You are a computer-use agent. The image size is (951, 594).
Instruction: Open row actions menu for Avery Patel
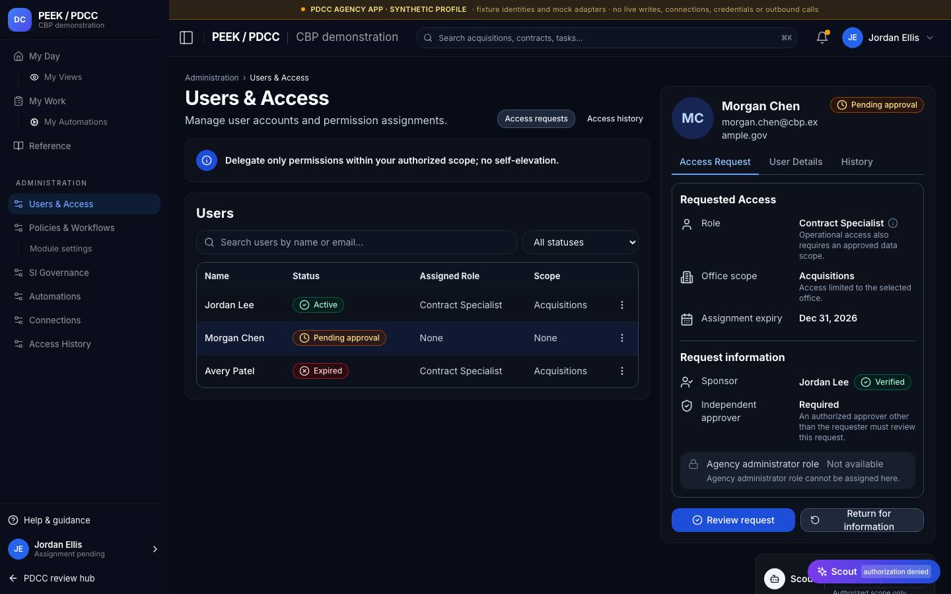click(621, 371)
